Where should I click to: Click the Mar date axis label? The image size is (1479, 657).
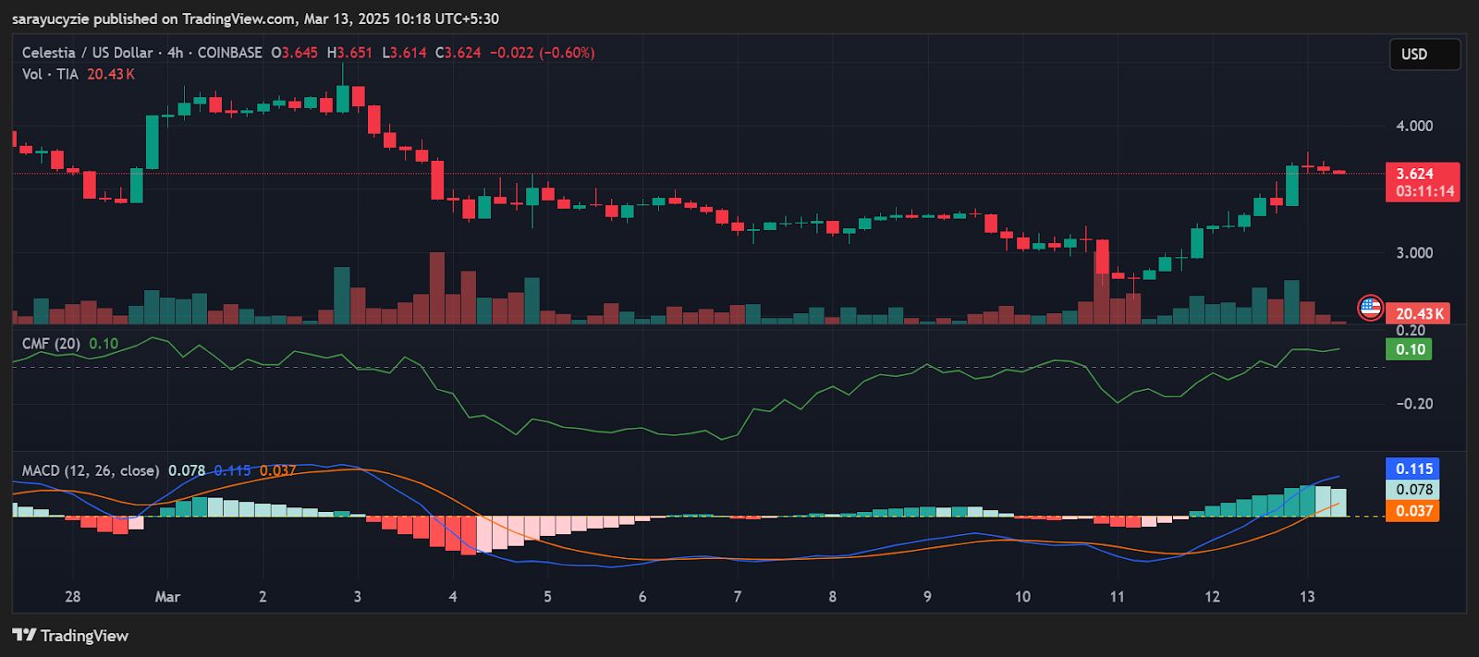pyautogui.click(x=167, y=597)
